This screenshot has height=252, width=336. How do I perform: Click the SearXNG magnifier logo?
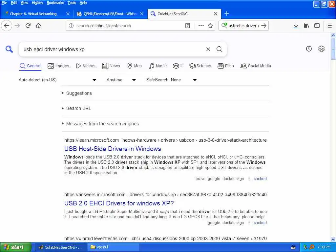[x=9, y=49]
